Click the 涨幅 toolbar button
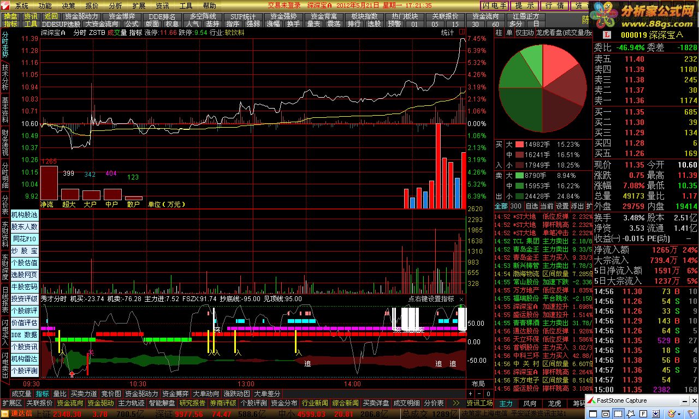The image size is (699, 419). [x=274, y=24]
